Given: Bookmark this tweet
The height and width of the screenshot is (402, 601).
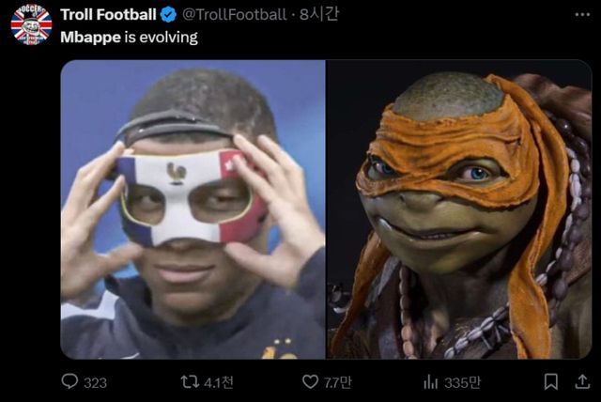Looking at the screenshot, I should pos(551,382).
